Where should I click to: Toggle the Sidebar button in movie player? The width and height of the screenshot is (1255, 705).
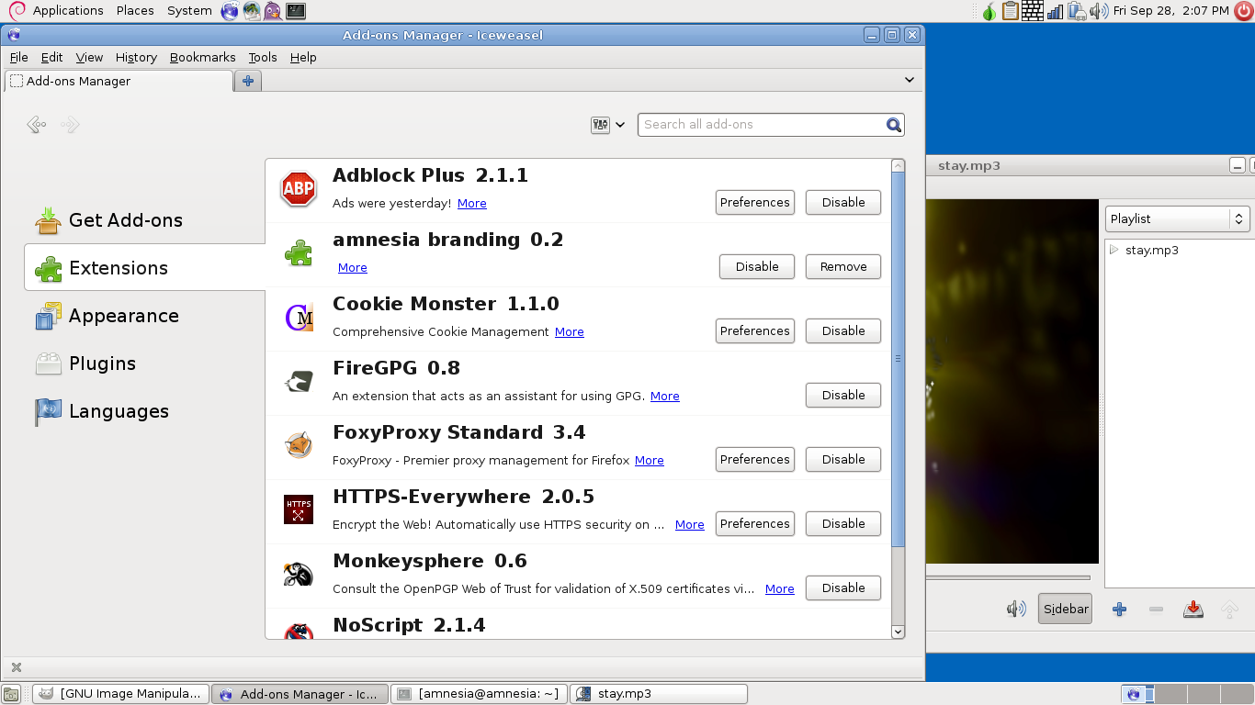coord(1066,609)
